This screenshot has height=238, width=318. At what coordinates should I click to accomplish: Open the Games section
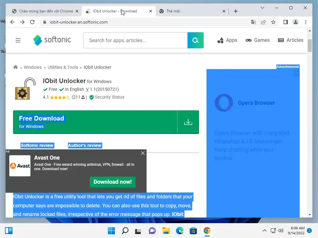coord(257,40)
